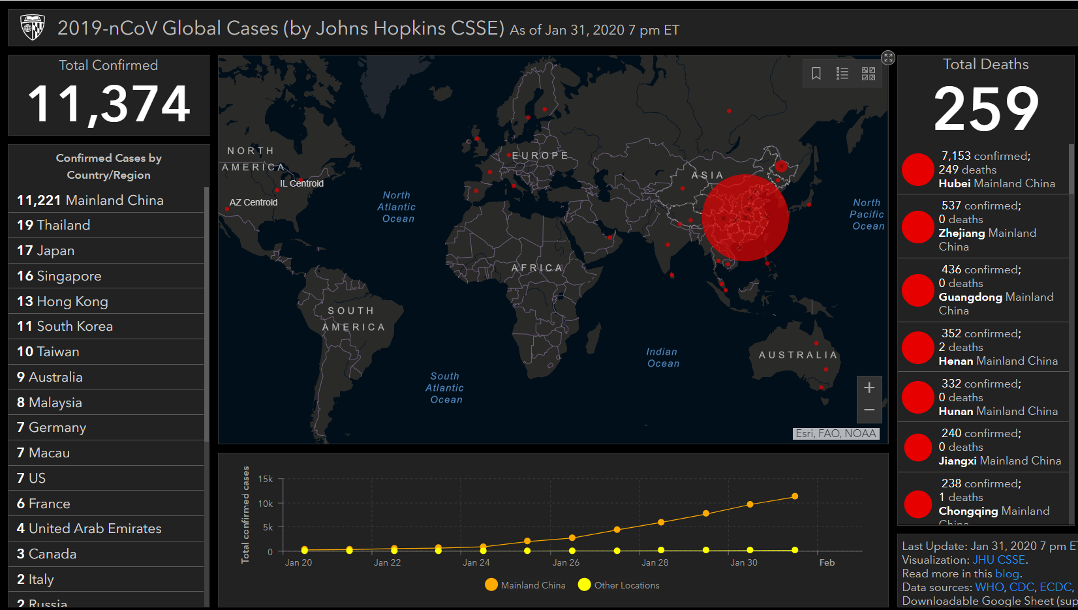Image resolution: width=1078 pixels, height=610 pixels.
Task: Open the CDC data source link
Action: click(1022, 587)
